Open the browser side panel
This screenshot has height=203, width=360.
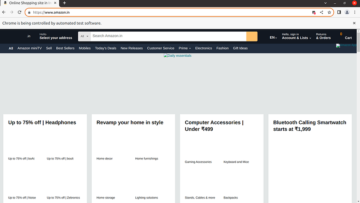339,12
